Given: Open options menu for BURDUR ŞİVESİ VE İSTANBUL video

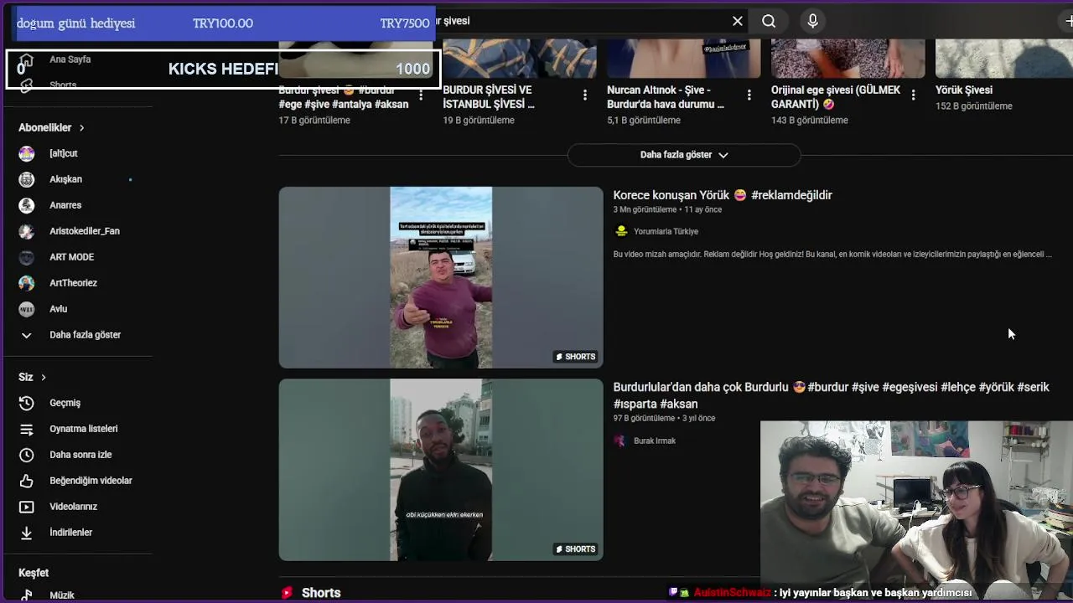Looking at the screenshot, I should pos(585,95).
